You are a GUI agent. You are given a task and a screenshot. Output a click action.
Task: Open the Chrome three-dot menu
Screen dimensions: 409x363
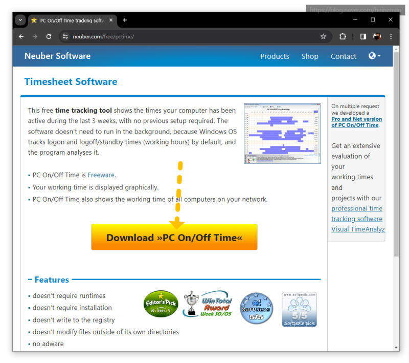pos(391,36)
